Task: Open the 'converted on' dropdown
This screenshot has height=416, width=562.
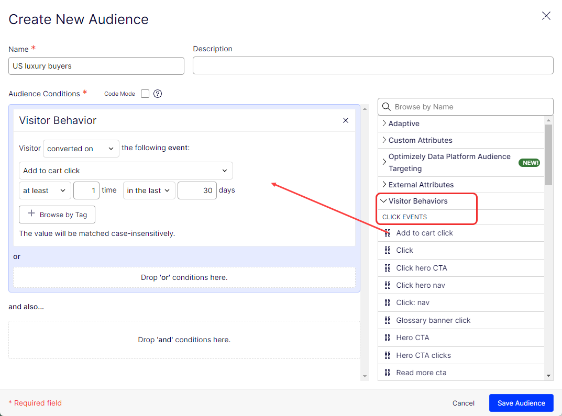Action: pyautogui.click(x=81, y=149)
